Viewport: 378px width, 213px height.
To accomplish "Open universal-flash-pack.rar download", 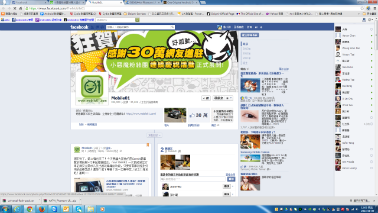I will 19,201.
